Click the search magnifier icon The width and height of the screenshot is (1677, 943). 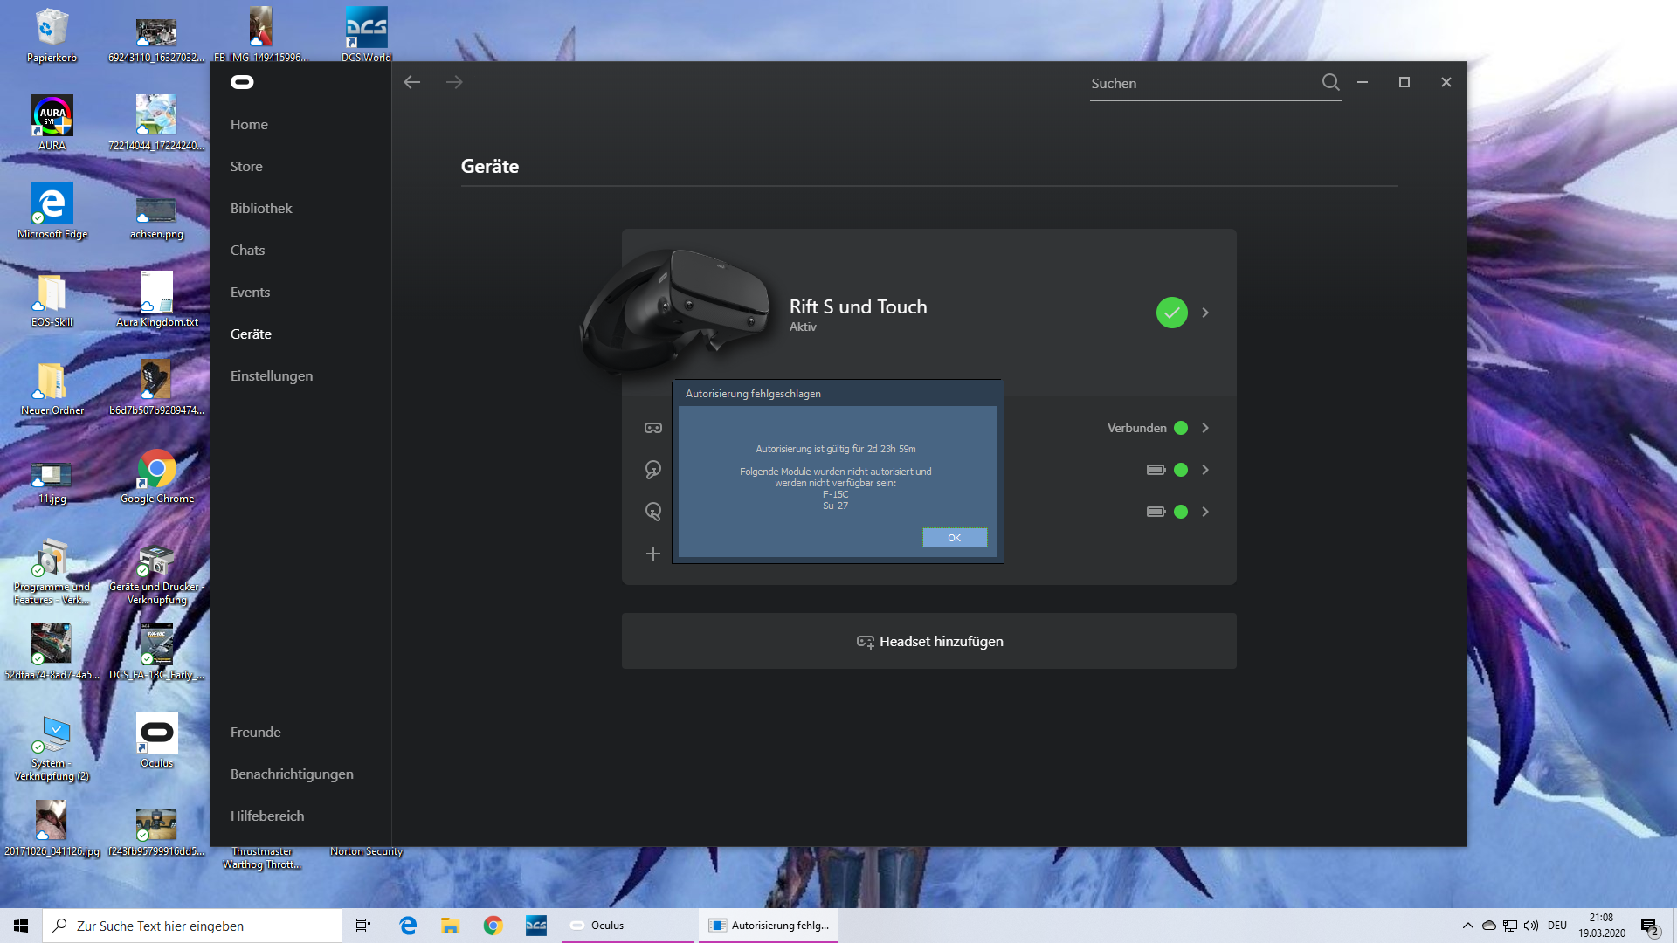(x=1330, y=82)
